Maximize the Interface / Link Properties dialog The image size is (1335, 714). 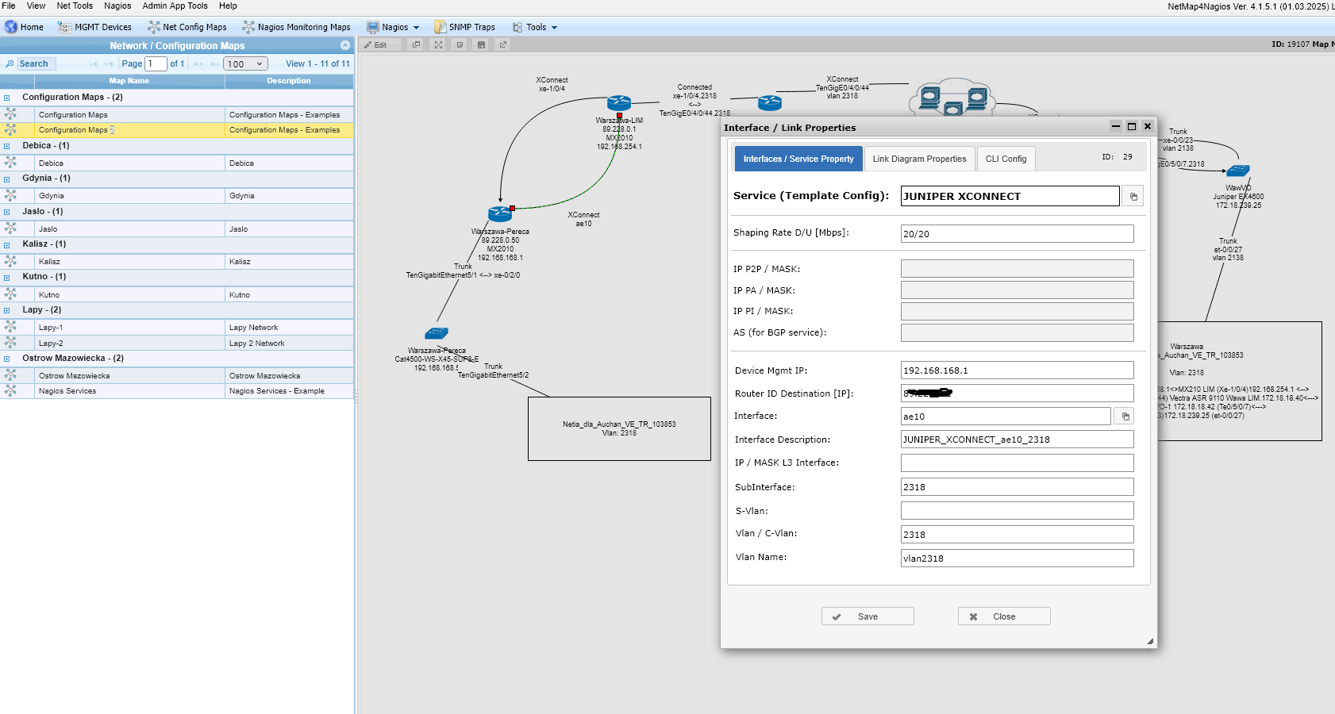pyautogui.click(x=1132, y=126)
